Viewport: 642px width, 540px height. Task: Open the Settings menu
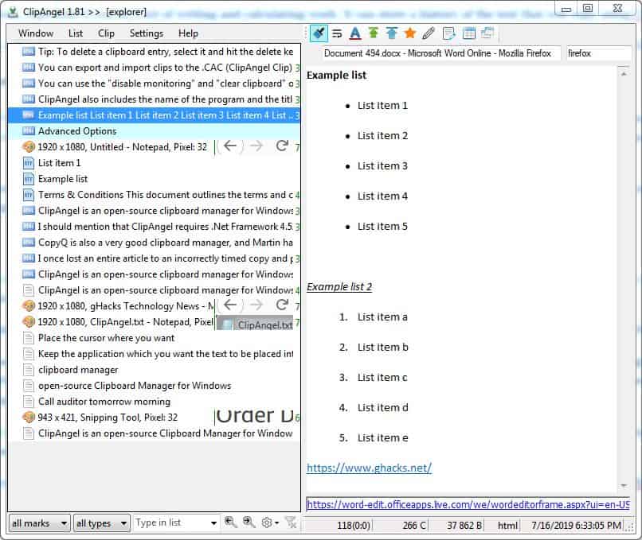146,33
